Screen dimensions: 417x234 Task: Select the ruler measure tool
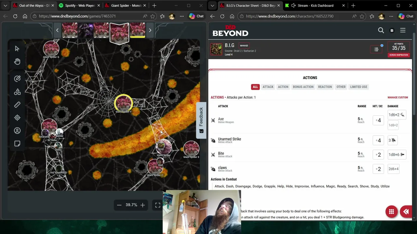(17, 105)
